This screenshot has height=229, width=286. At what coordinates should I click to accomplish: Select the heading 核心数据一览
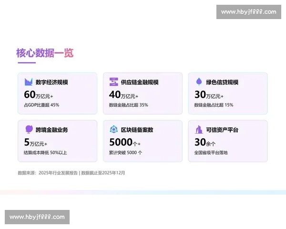[45, 53]
